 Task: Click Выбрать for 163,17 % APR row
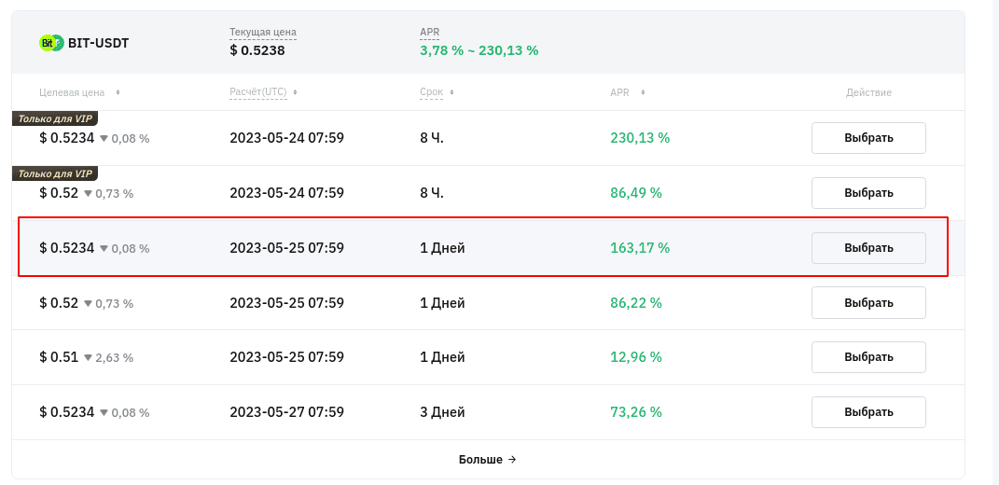[x=868, y=248]
